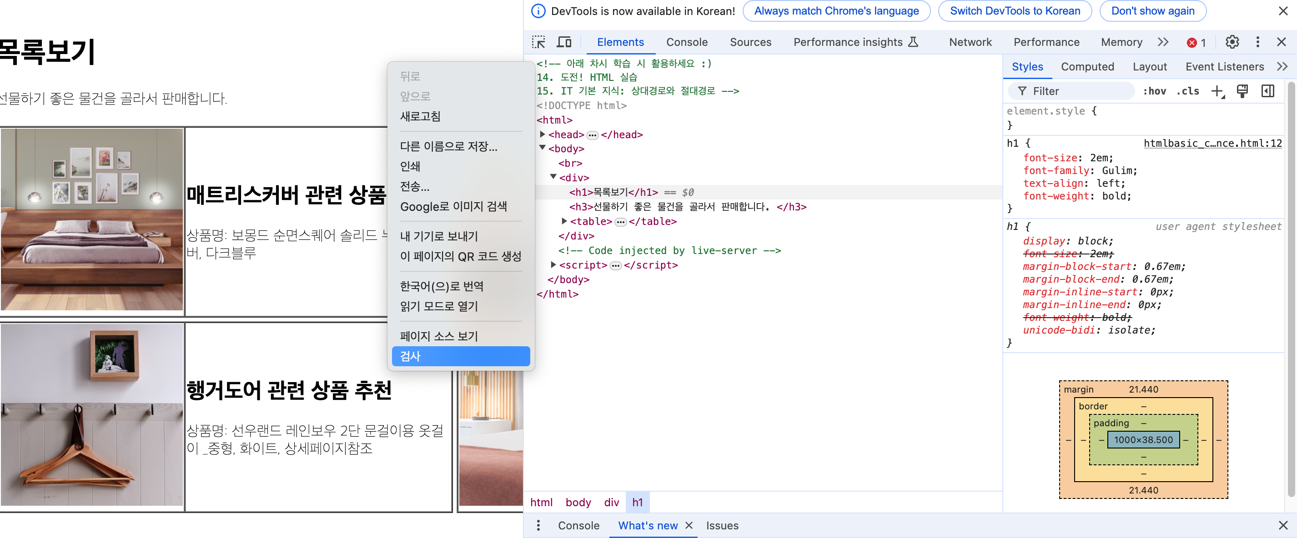
Task: Click 'Switch DevTools to Korean' button
Action: coord(1015,11)
